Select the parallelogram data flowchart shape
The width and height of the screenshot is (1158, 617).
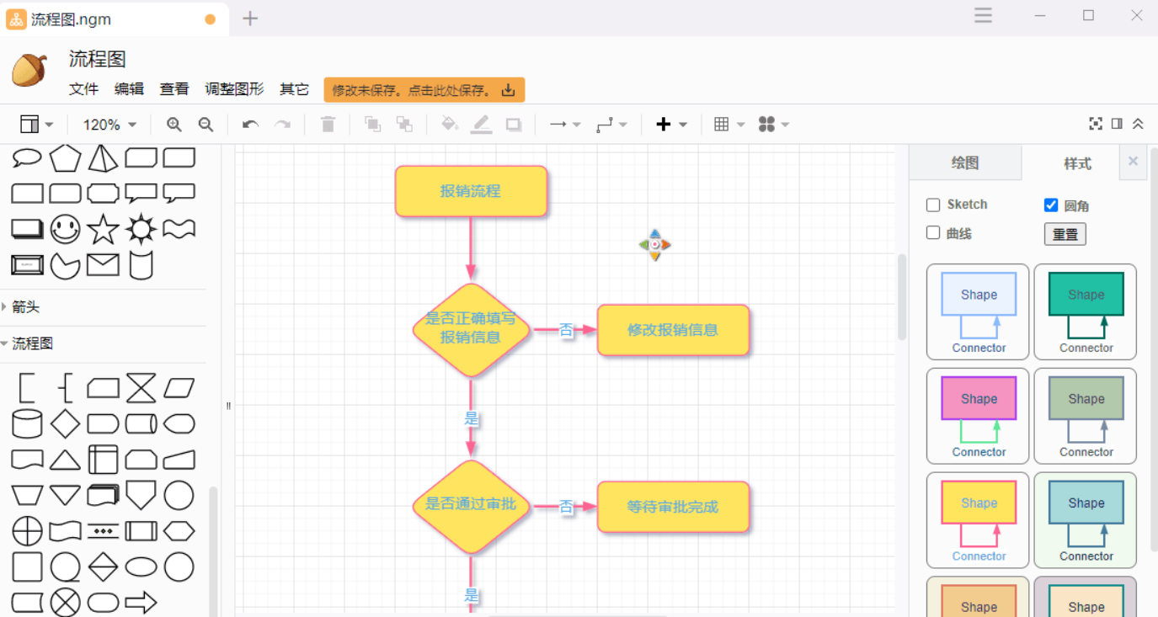click(179, 388)
